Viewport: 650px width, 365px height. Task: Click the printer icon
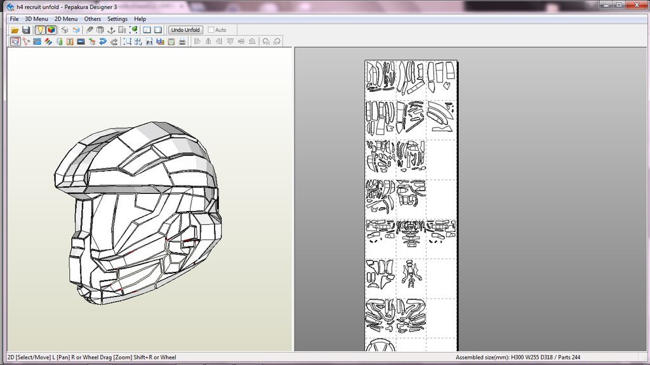pyautogui.click(x=182, y=41)
